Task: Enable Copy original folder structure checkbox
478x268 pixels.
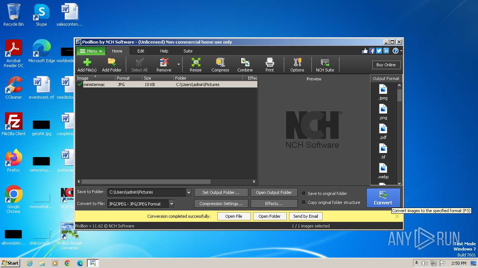Action: click(x=304, y=202)
